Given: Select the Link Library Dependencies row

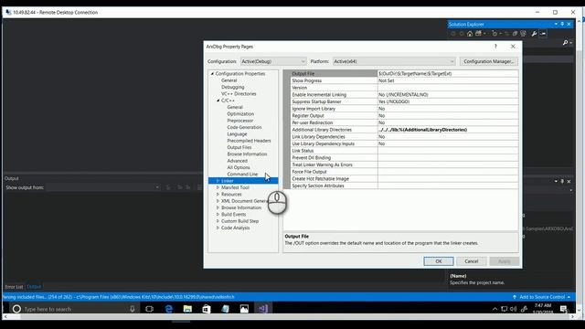Looking at the screenshot, I should click(x=404, y=137).
